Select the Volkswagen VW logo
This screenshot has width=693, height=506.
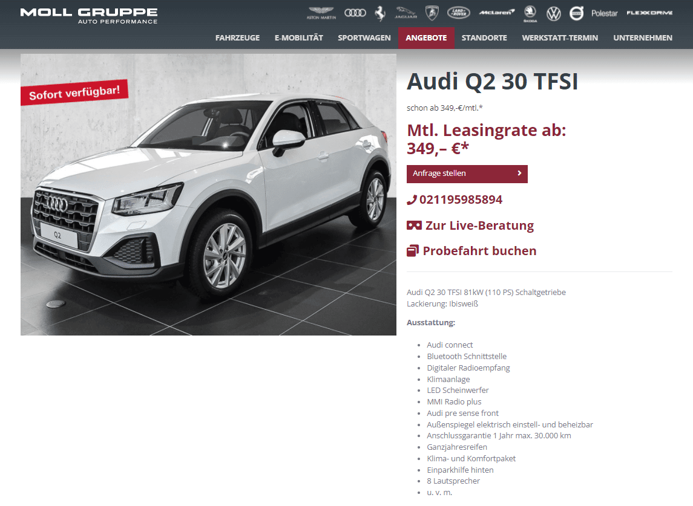tap(553, 14)
